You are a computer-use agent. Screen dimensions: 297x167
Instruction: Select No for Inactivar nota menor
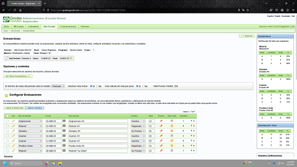click(x=97, y=86)
